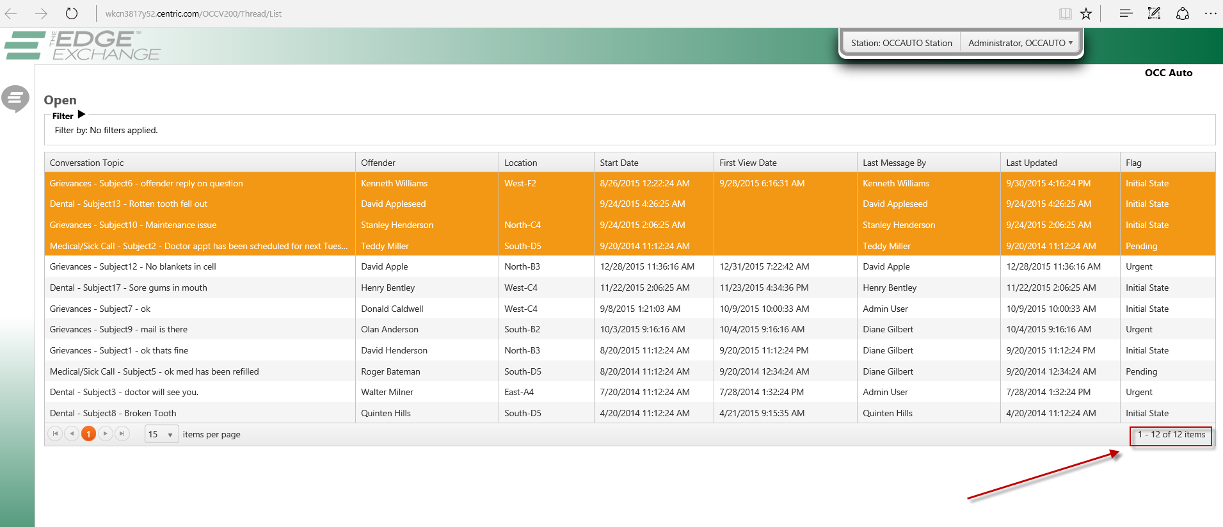1223x527 pixels.
Task: Go to the last page of results
Action: (x=122, y=434)
